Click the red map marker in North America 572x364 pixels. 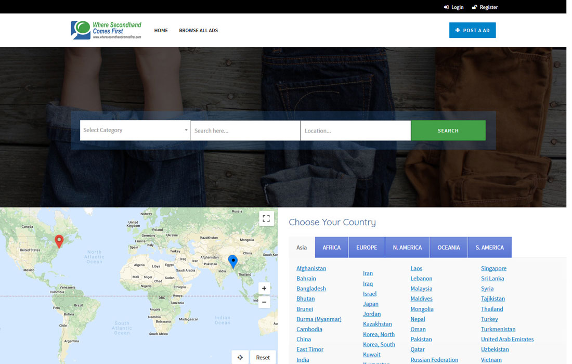(x=59, y=241)
